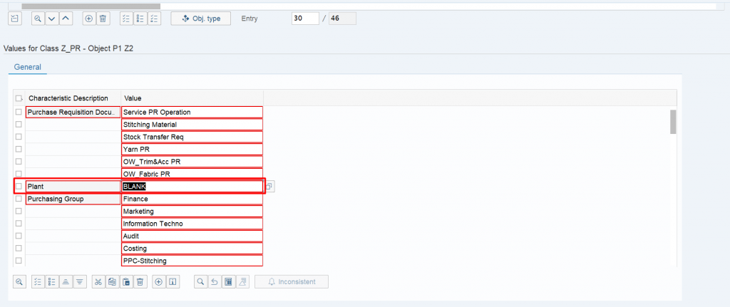Image resolution: width=730 pixels, height=307 pixels.
Task: Click the undo arrow icon below the table
Action: click(x=214, y=281)
